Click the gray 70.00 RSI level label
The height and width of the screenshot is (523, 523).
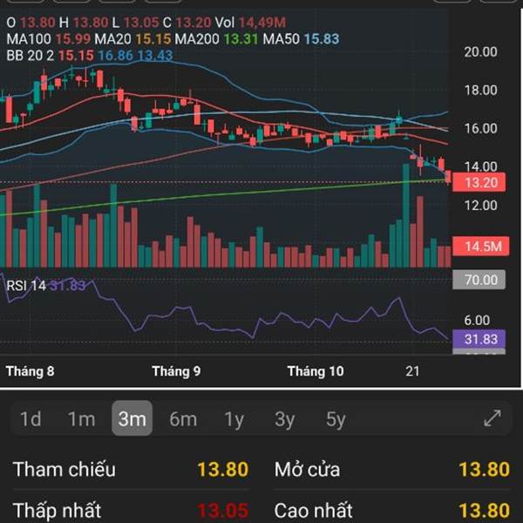[x=479, y=280]
